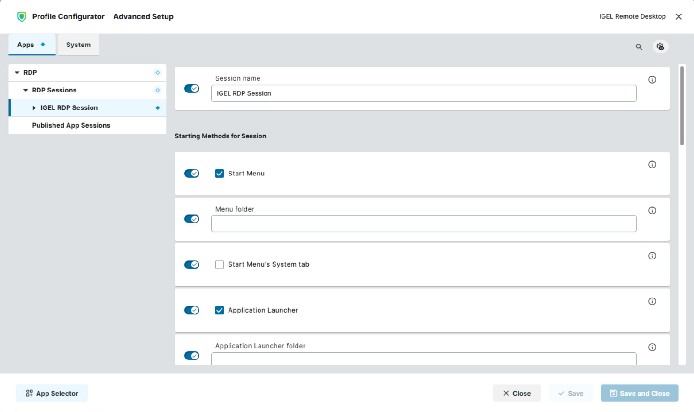Viewport: 694px width, 412px height.
Task: Switch to the Apps tab
Action: point(32,45)
